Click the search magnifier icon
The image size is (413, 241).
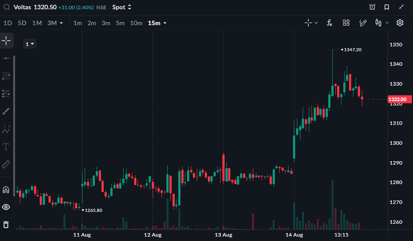[x=7, y=7]
